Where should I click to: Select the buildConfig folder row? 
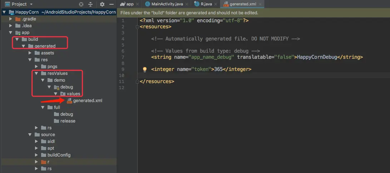[x=58, y=155]
